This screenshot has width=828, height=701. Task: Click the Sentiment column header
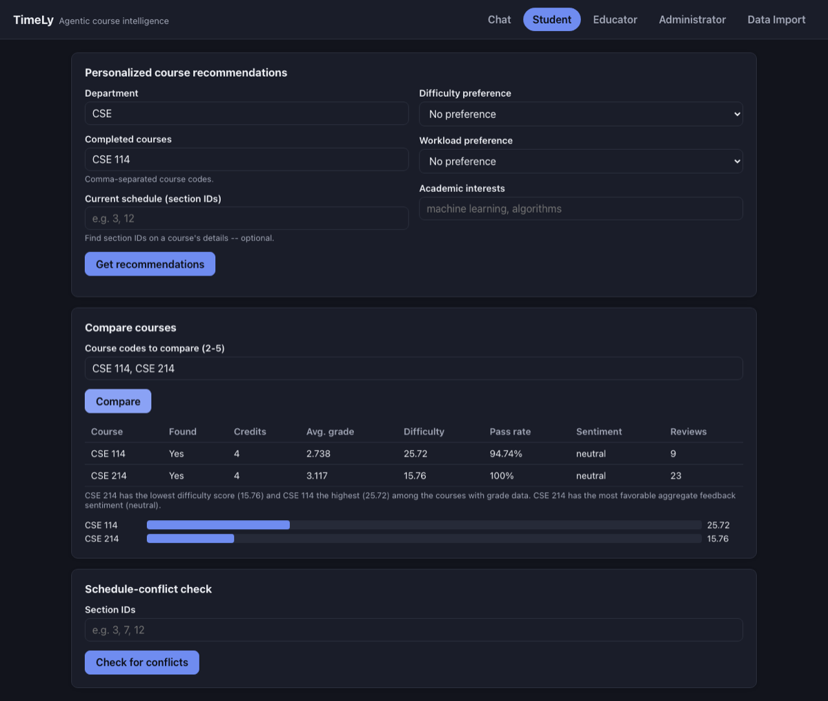[599, 432]
